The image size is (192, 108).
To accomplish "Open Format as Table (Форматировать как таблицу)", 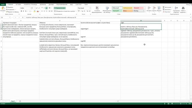I will coord(107,10).
